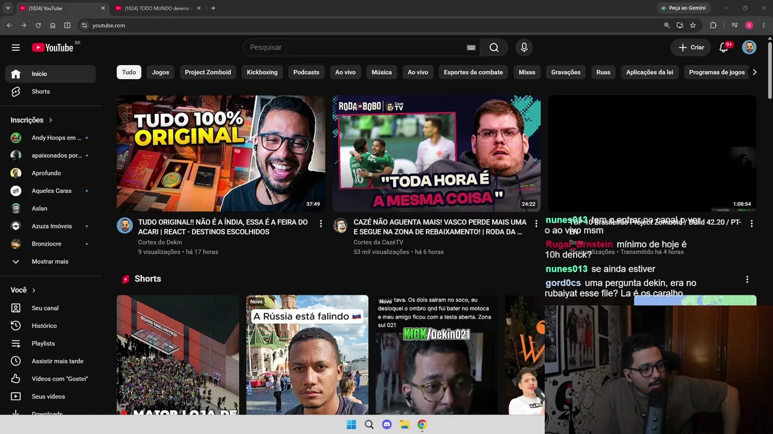
Task: Go back with the browser back arrow
Action: point(9,25)
